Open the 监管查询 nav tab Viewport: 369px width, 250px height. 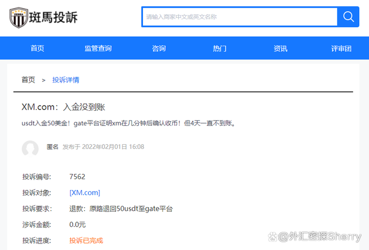(x=98, y=48)
